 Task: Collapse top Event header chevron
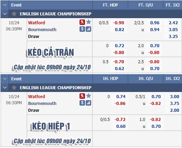5,5
